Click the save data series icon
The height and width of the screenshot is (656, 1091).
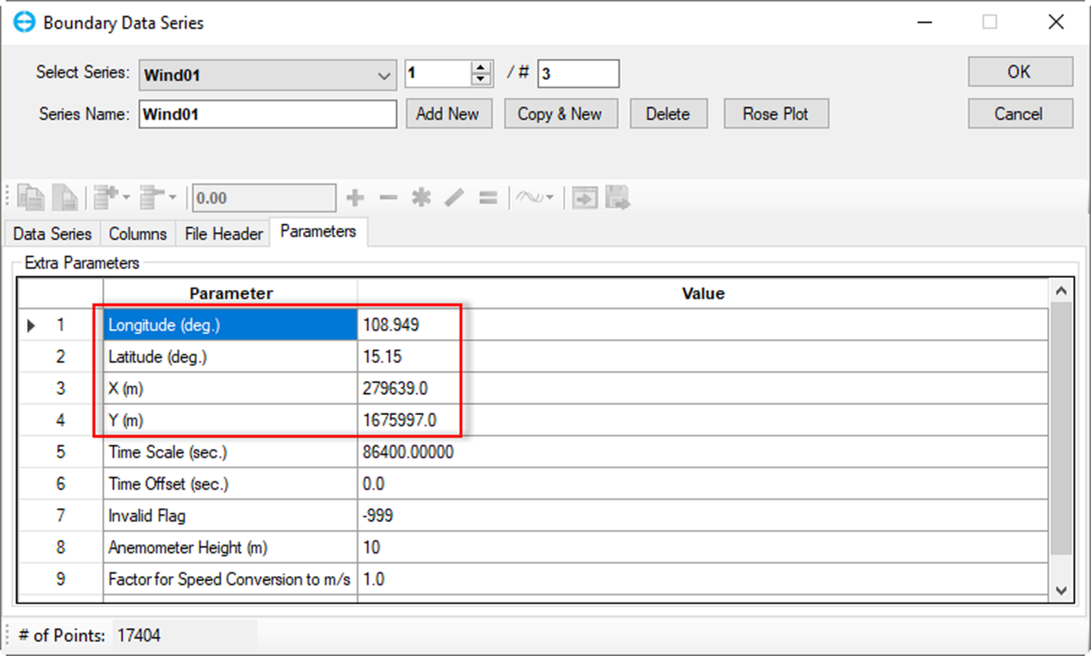click(x=619, y=198)
